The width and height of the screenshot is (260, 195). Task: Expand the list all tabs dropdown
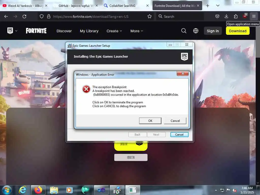(x=218, y=6)
